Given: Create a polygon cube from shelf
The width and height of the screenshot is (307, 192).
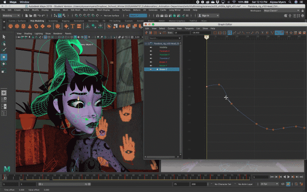Looking at the screenshot, I should pyautogui.click(x=17, y=26).
